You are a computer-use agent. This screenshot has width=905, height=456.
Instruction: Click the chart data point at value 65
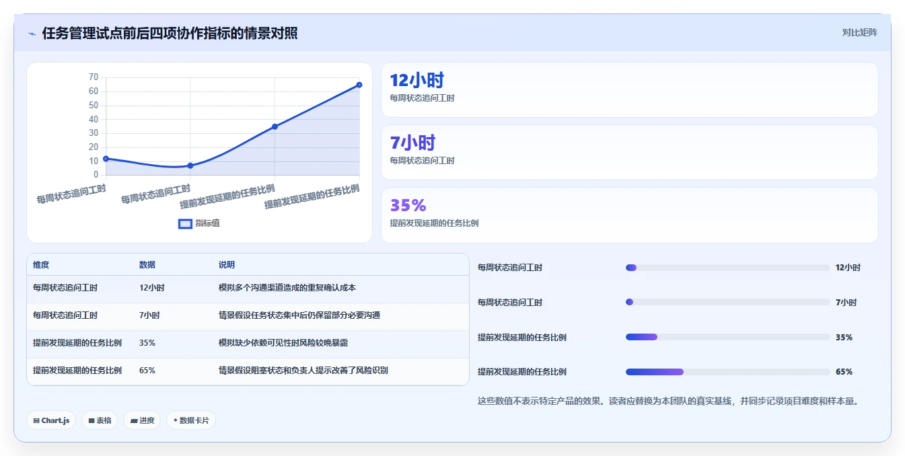click(x=359, y=85)
